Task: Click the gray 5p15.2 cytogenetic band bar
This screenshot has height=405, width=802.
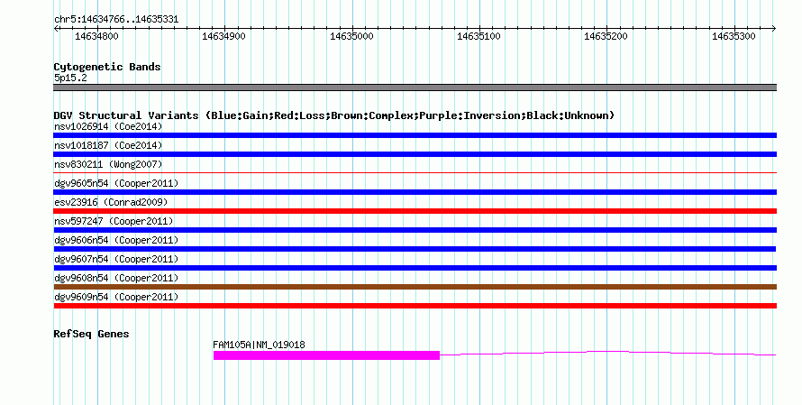Action: pyautogui.click(x=415, y=87)
